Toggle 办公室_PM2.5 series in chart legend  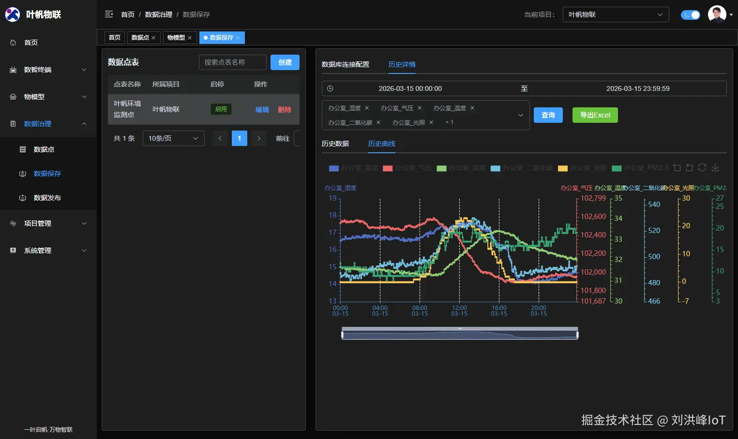point(640,168)
